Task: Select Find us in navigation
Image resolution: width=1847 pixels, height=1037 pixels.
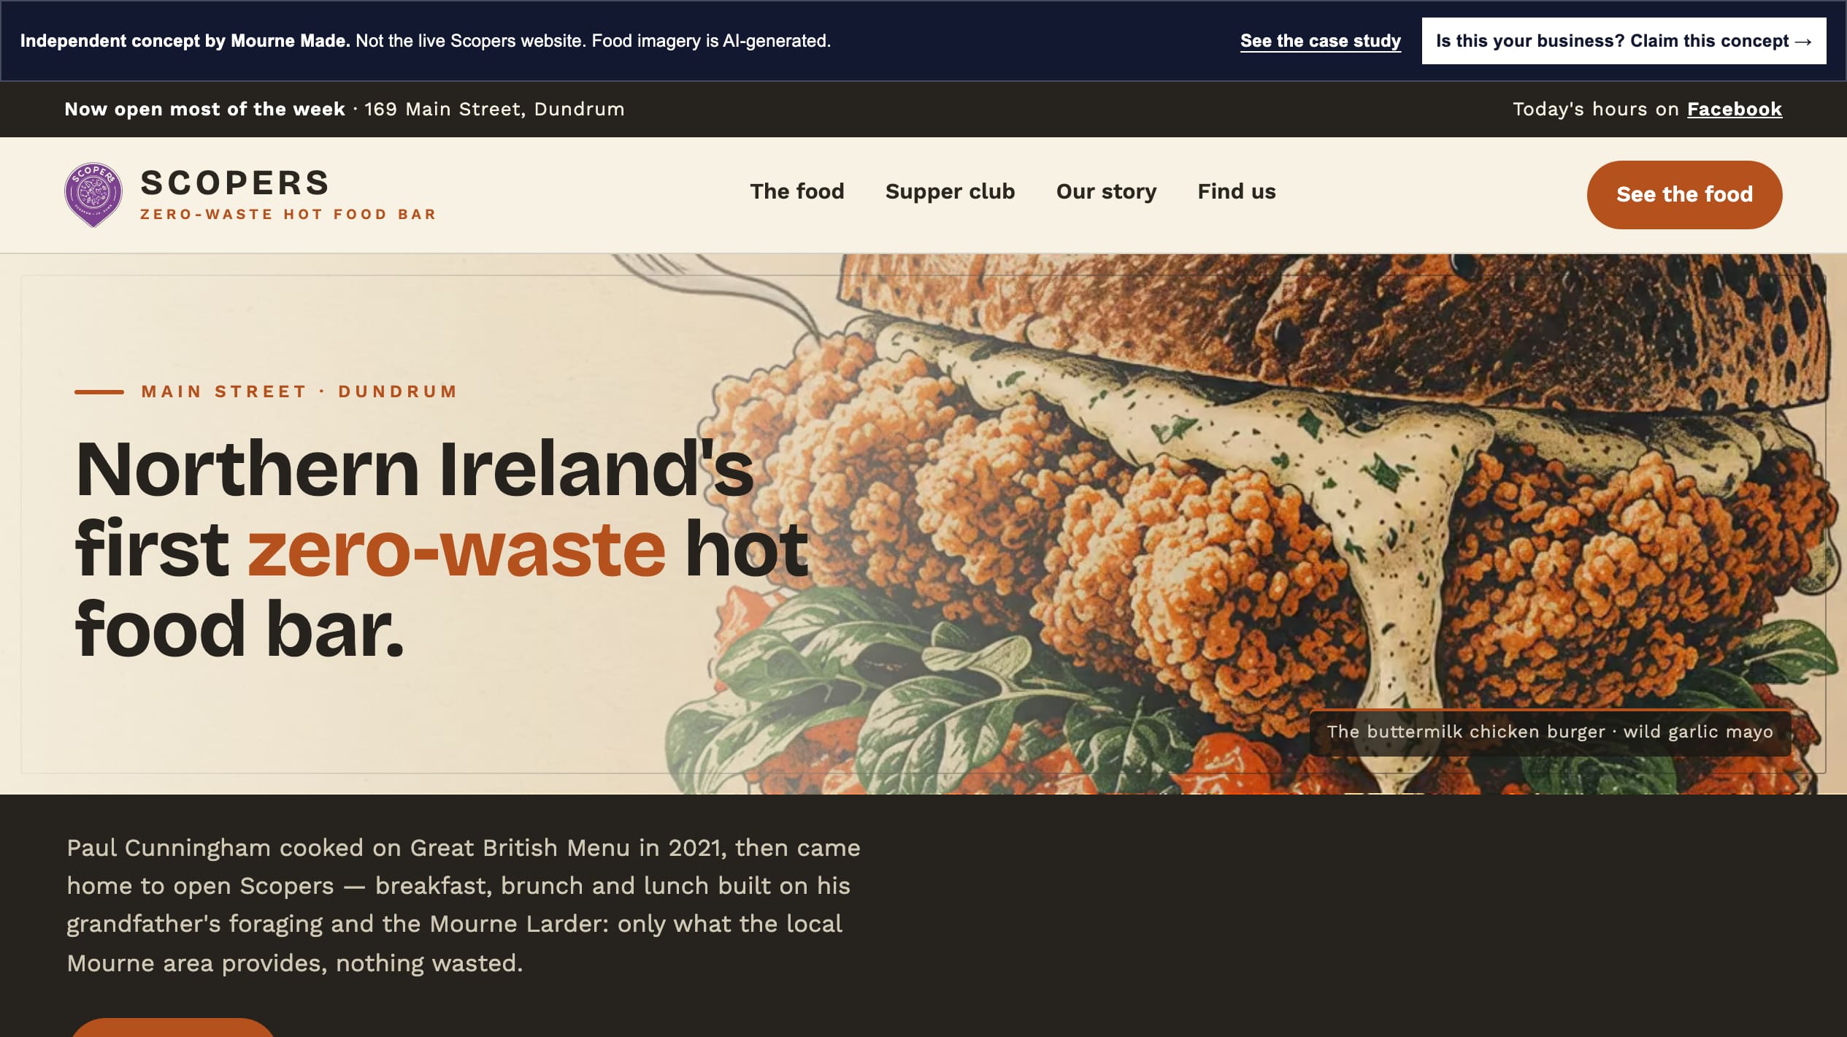Action: [1237, 191]
